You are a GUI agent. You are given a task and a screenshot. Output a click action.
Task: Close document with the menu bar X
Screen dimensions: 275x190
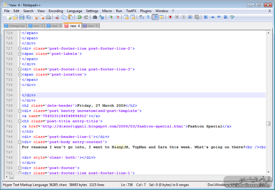pyautogui.click(x=269, y=11)
